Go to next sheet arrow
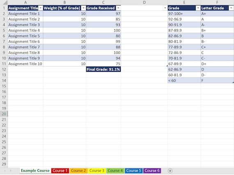The width and height of the screenshot is (234, 175). coord(11,171)
